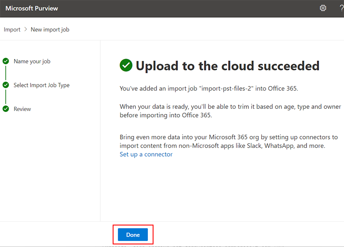
Task: Click the Done button
Action: pyautogui.click(x=133, y=235)
